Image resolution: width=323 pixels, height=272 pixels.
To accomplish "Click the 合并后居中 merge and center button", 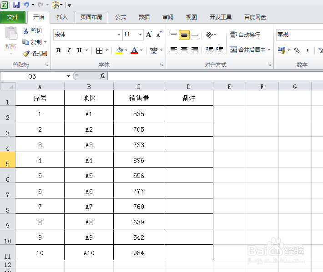I will (x=247, y=50).
